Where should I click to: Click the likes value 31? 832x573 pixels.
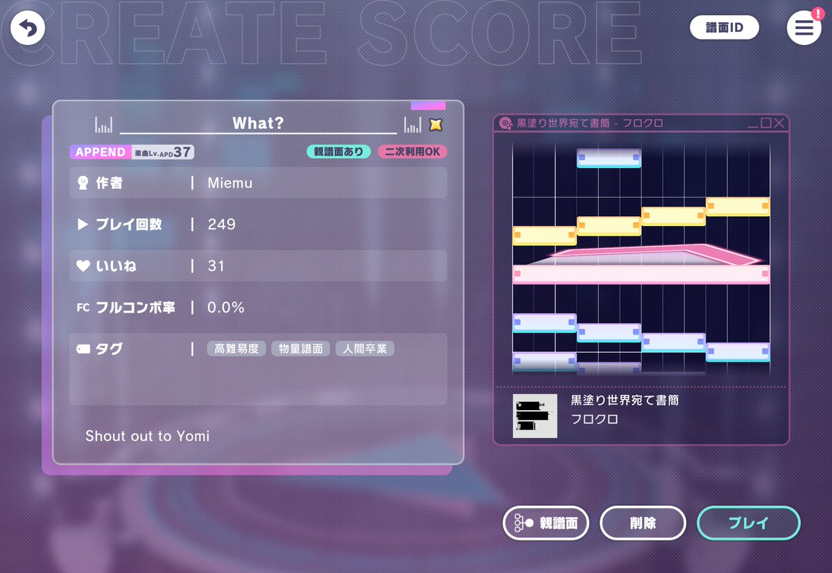(x=216, y=266)
